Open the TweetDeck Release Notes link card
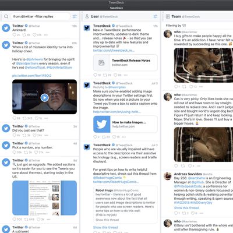 pyautogui.click(x=125, y=62)
